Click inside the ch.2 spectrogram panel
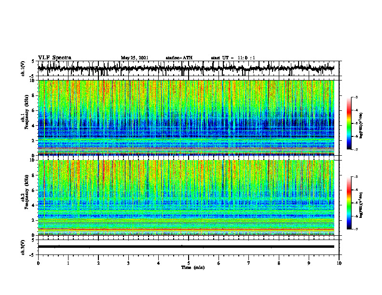The height and width of the screenshot is (295, 382). (x=186, y=198)
